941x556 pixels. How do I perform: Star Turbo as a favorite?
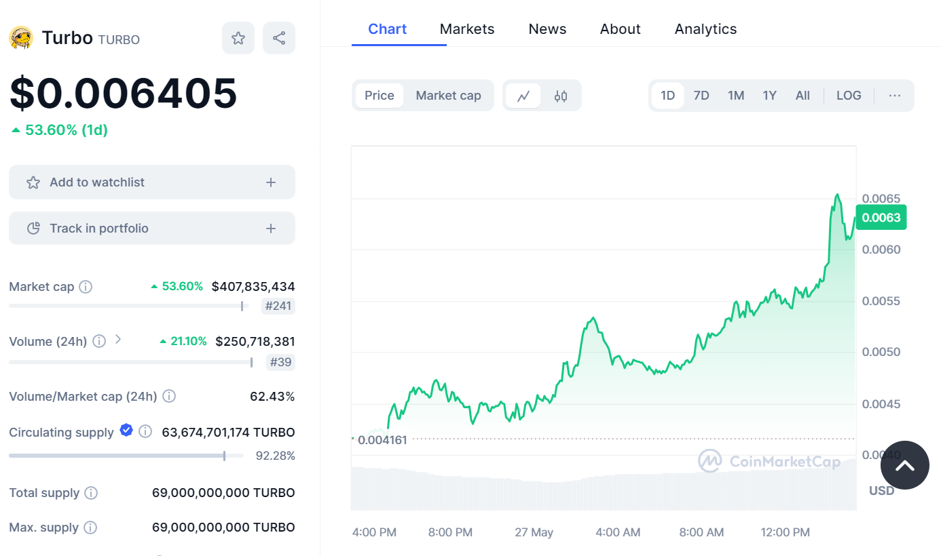[238, 38]
